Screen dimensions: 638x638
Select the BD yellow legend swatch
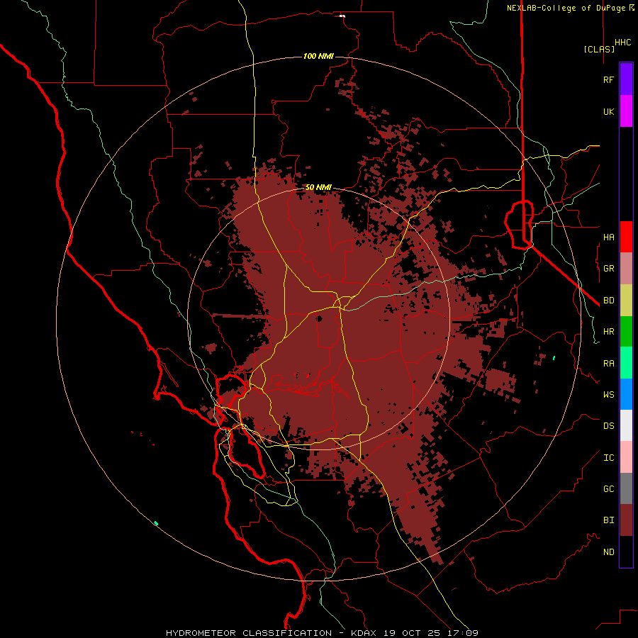point(626,301)
